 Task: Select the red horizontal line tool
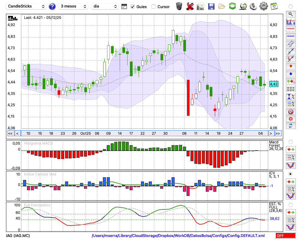click(x=291, y=29)
